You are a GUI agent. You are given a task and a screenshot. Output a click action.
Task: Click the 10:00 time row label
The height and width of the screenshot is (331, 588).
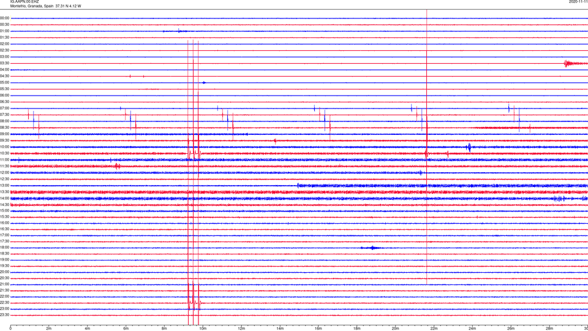(5, 146)
